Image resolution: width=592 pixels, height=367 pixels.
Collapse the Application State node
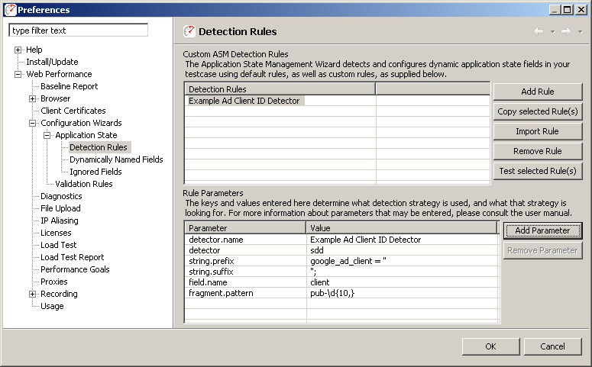click(47, 135)
